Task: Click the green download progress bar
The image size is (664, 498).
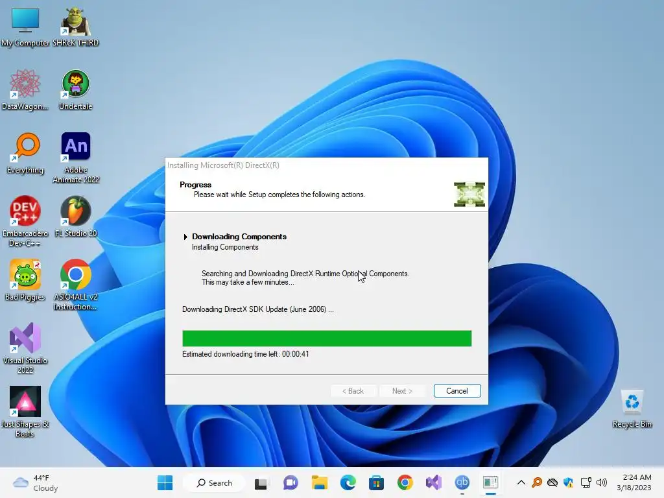Action: coord(327,338)
